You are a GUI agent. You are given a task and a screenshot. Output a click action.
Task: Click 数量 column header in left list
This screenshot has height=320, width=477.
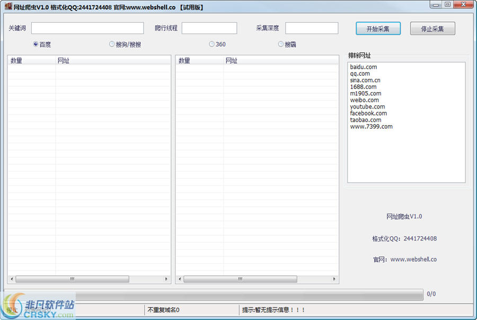(x=32, y=60)
